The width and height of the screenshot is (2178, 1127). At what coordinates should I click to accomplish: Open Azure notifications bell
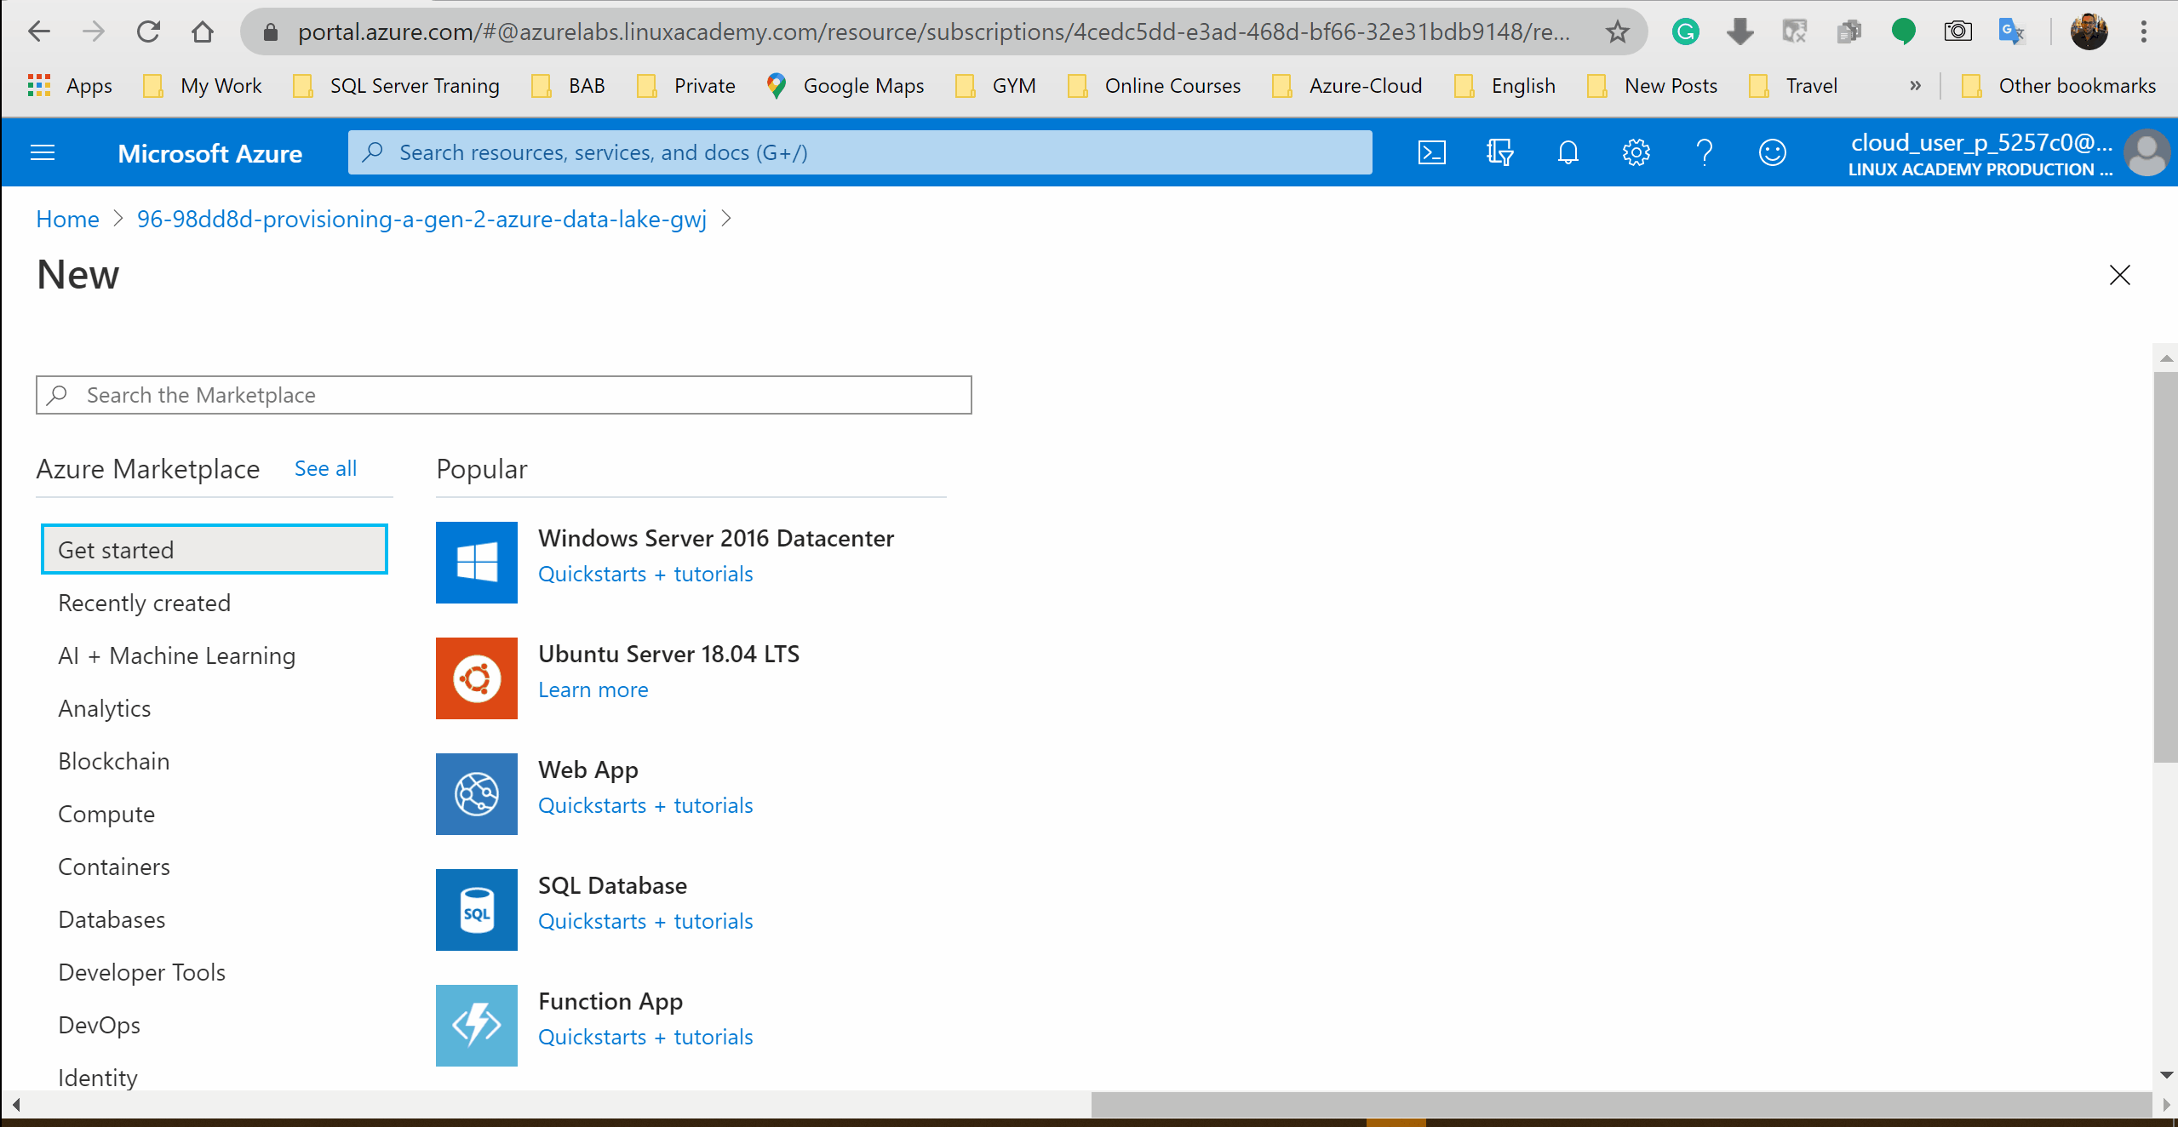pyautogui.click(x=1567, y=152)
